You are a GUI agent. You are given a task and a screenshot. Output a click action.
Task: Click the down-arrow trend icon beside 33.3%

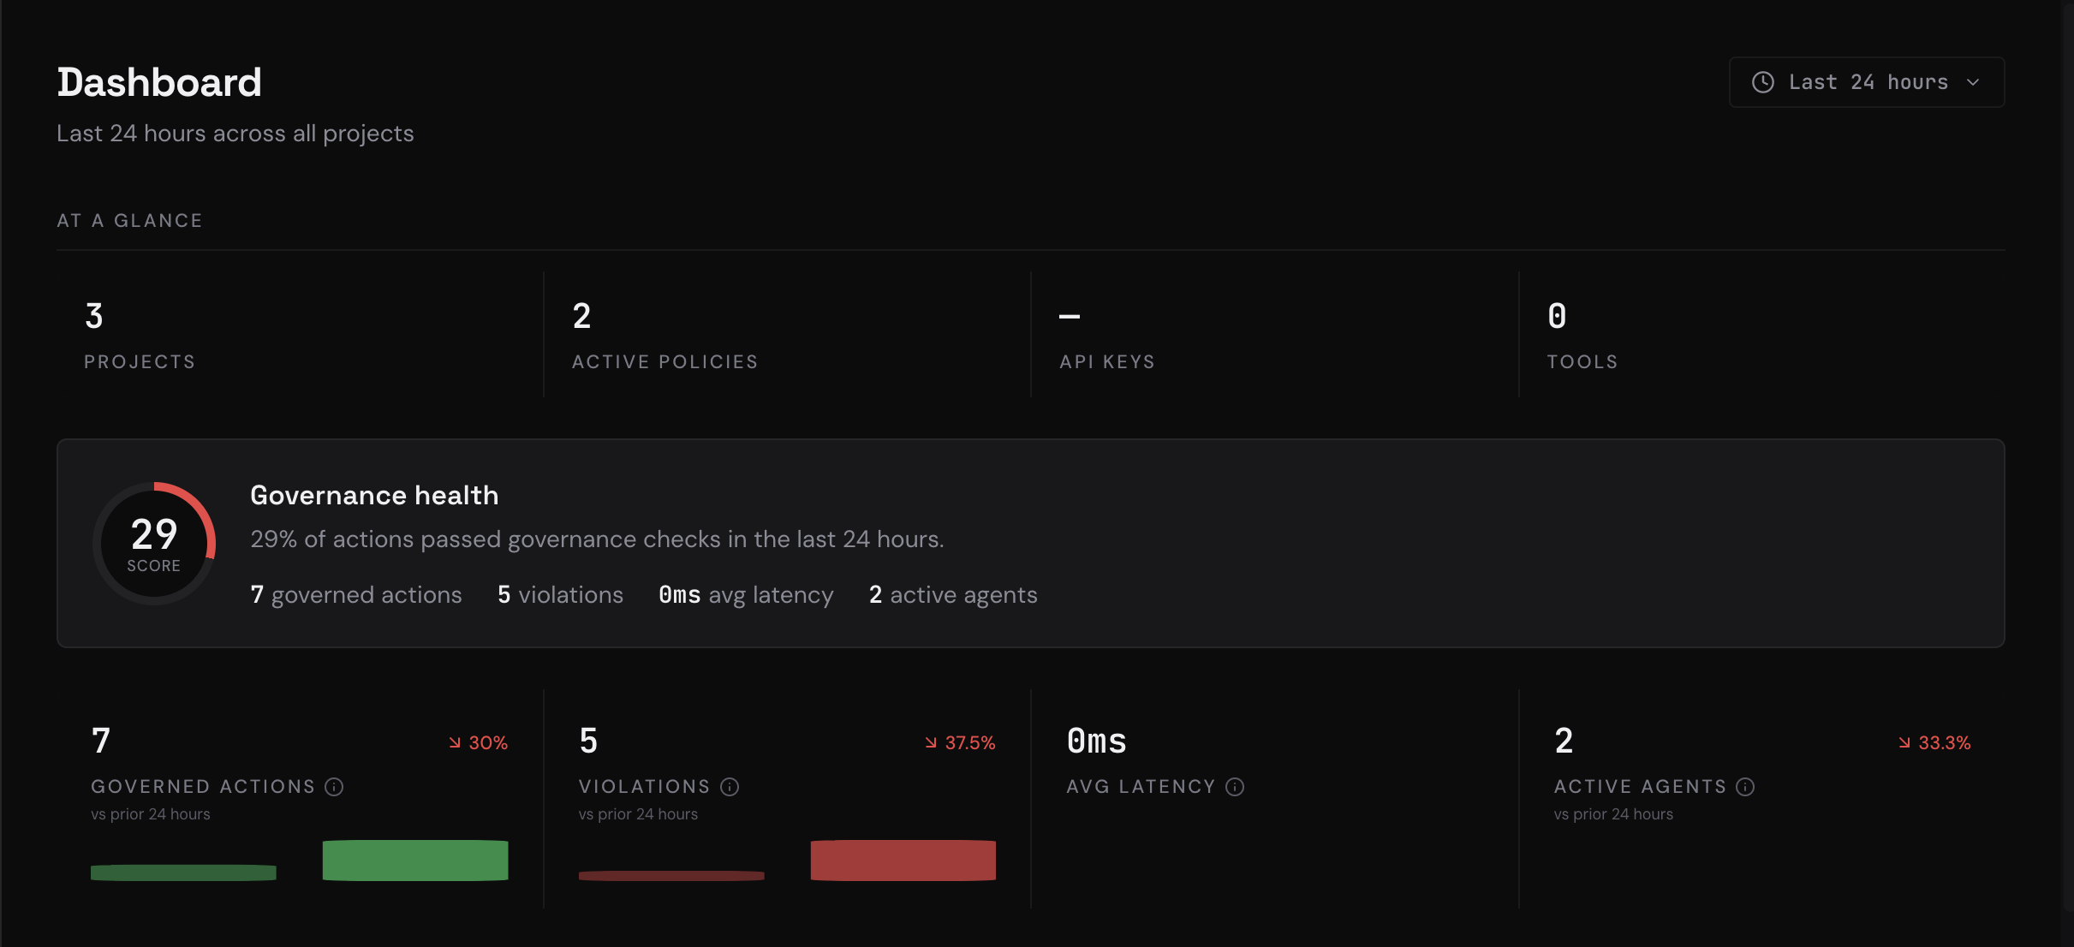click(x=1904, y=742)
